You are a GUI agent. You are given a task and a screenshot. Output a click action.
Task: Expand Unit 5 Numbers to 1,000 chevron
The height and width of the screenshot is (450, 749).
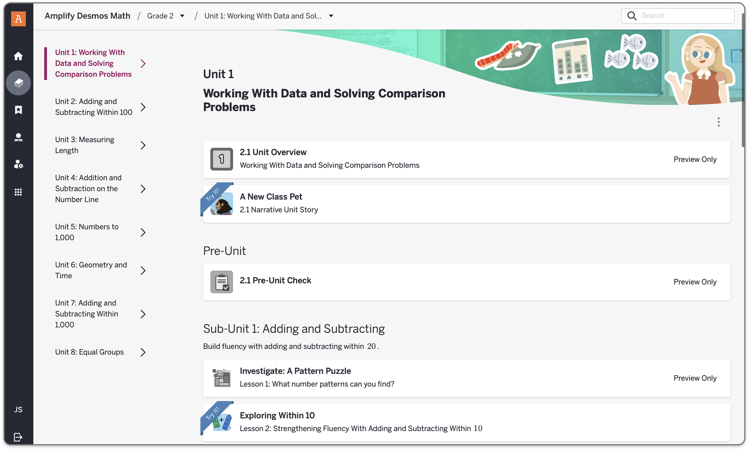[143, 232]
